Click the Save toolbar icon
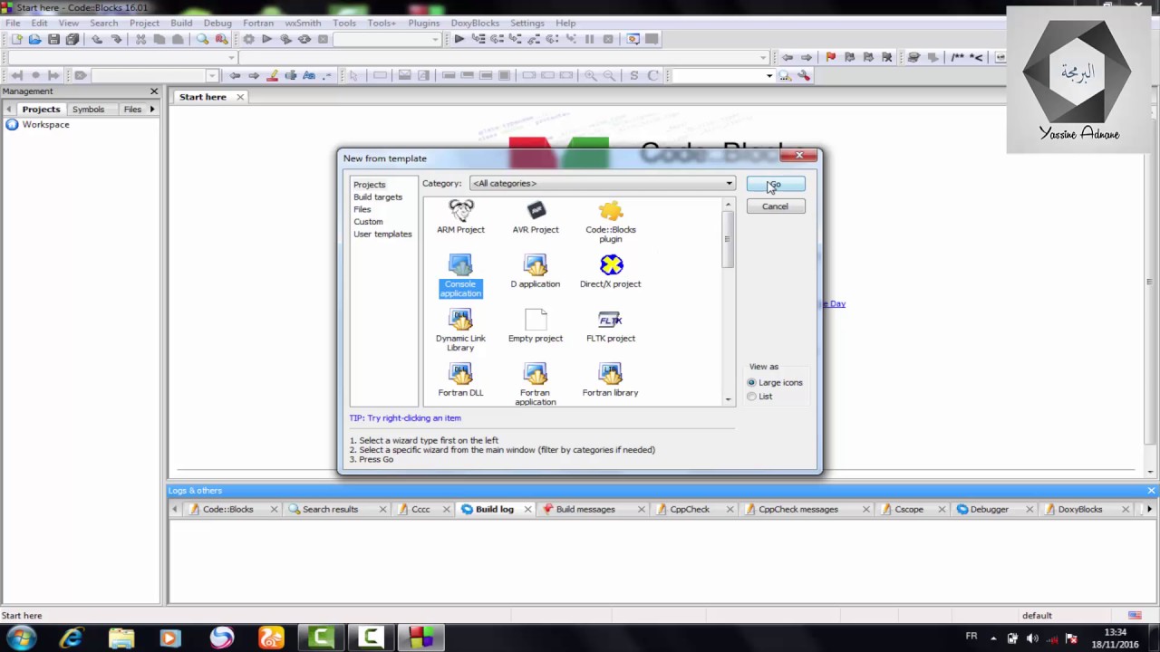The image size is (1160, 652). coord(53,39)
